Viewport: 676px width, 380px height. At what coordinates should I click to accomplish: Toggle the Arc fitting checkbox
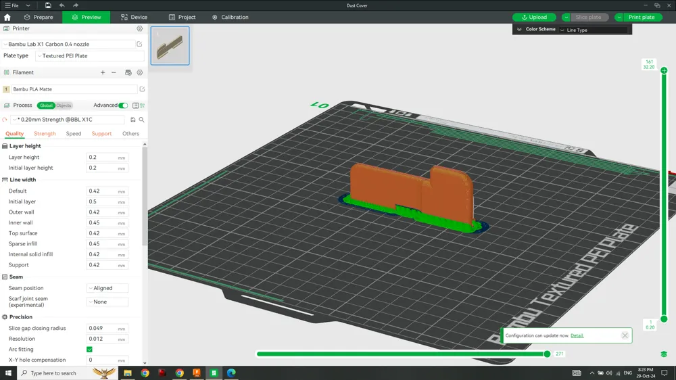pyautogui.click(x=89, y=350)
